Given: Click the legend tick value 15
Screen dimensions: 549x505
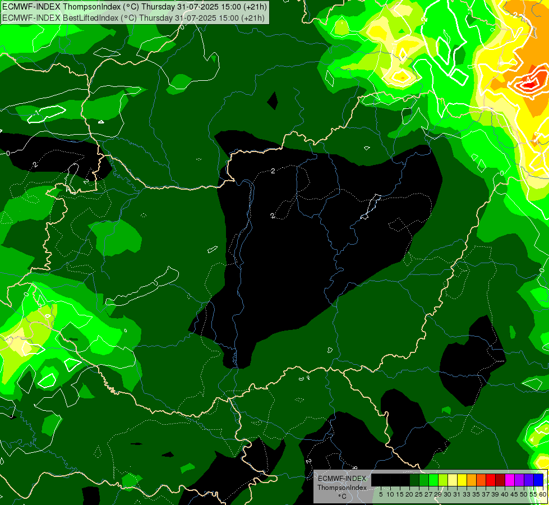Looking at the screenshot, I should point(400,494).
